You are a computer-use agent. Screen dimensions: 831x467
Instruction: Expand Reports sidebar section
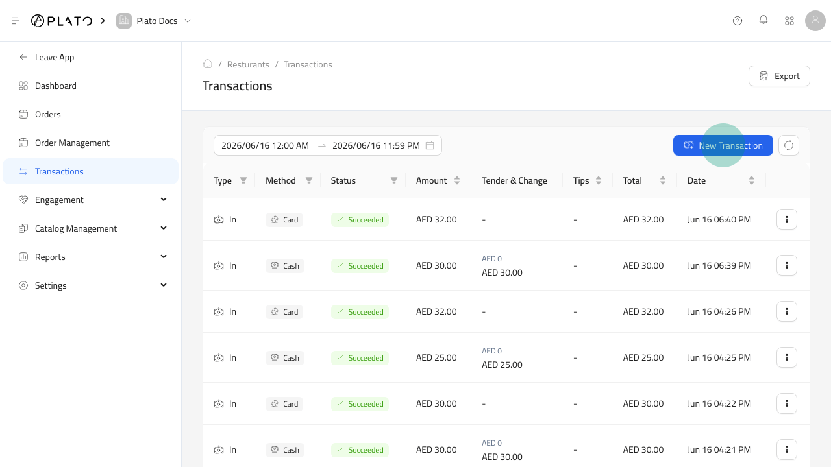(90, 257)
